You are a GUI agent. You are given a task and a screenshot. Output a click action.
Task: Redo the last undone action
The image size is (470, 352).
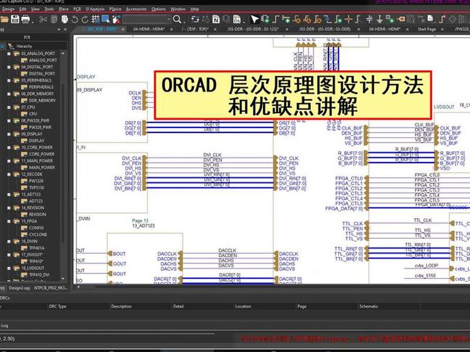[x=85, y=20]
